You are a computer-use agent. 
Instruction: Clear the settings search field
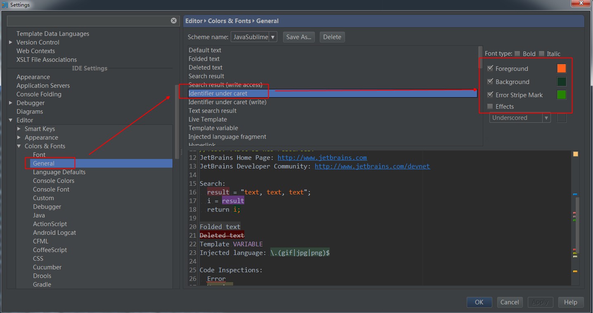click(174, 21)
